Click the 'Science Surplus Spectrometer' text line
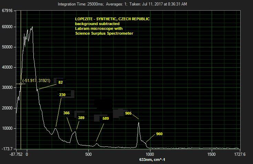This screenshot has width=253, height=164. [104, 33]
